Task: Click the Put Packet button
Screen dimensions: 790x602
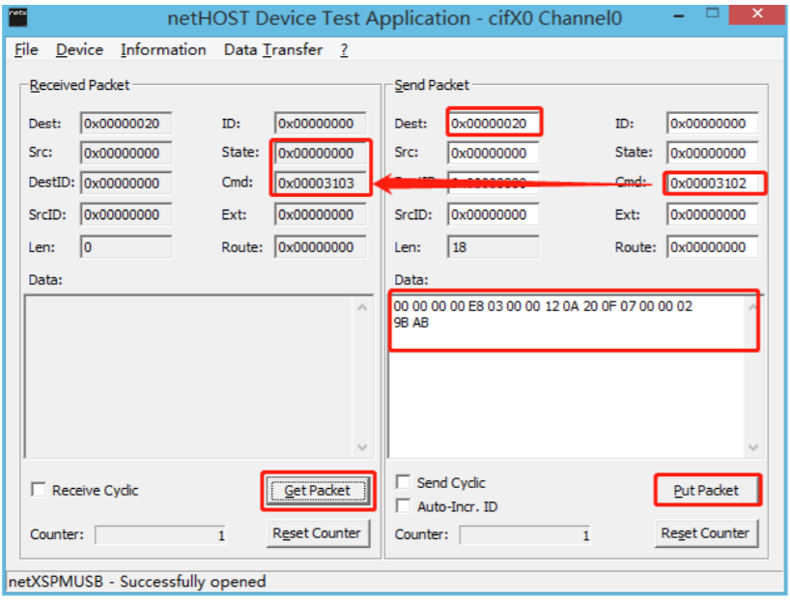Action: coord(706,490)
